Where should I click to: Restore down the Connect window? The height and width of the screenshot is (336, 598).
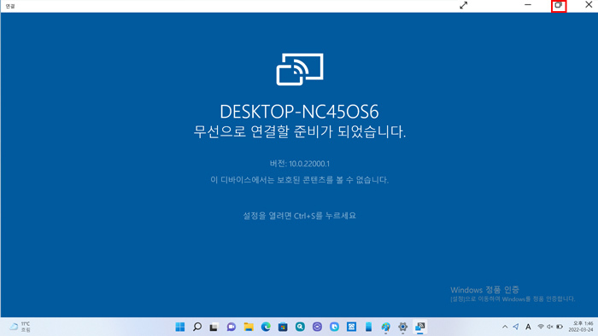point(559,5)
